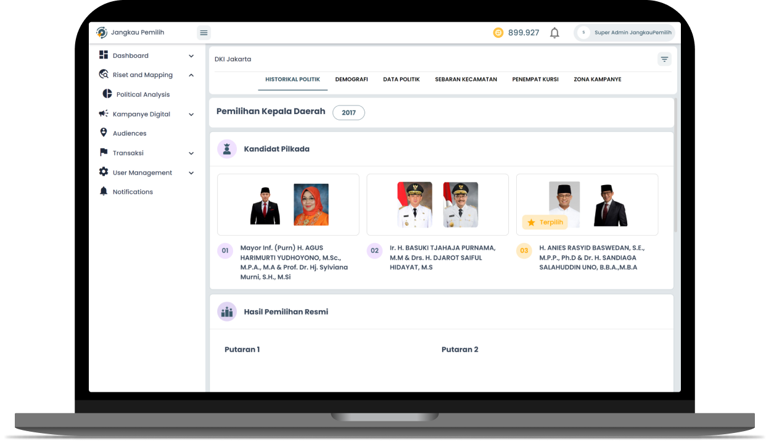Click the gold coin balance icon
This screenshot has width=766, height=441.
click(x=498, y=33)
